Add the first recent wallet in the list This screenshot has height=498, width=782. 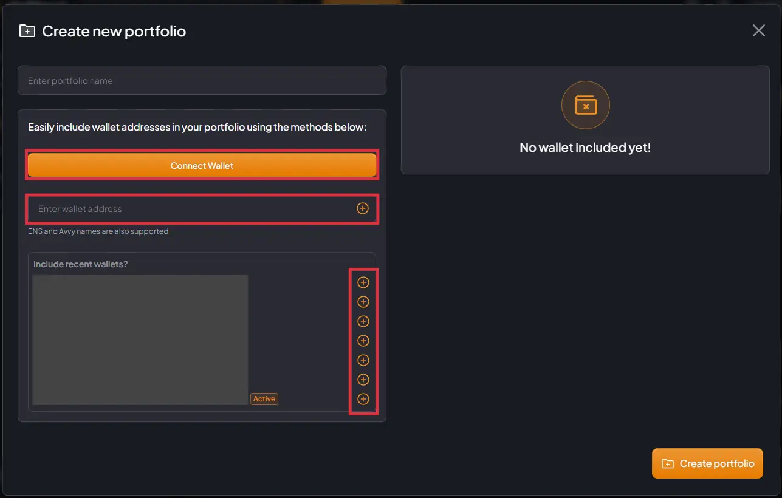[363, 282]
